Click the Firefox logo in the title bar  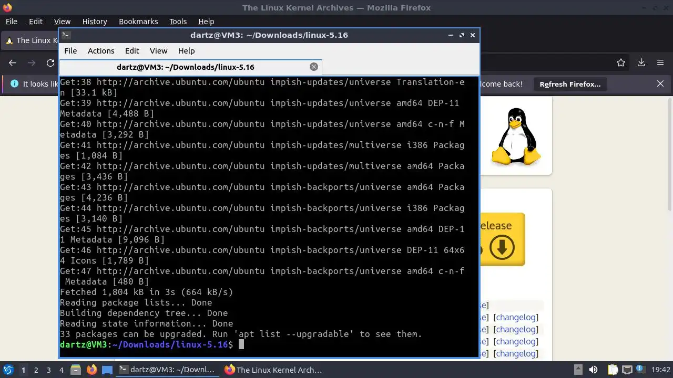coord(7,7)
